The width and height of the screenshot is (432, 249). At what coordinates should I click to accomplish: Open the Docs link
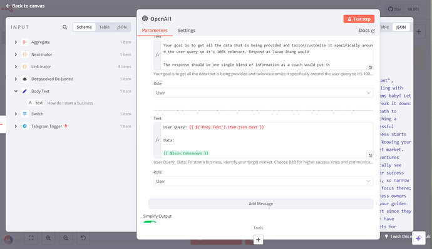click(x=367, y=30)
